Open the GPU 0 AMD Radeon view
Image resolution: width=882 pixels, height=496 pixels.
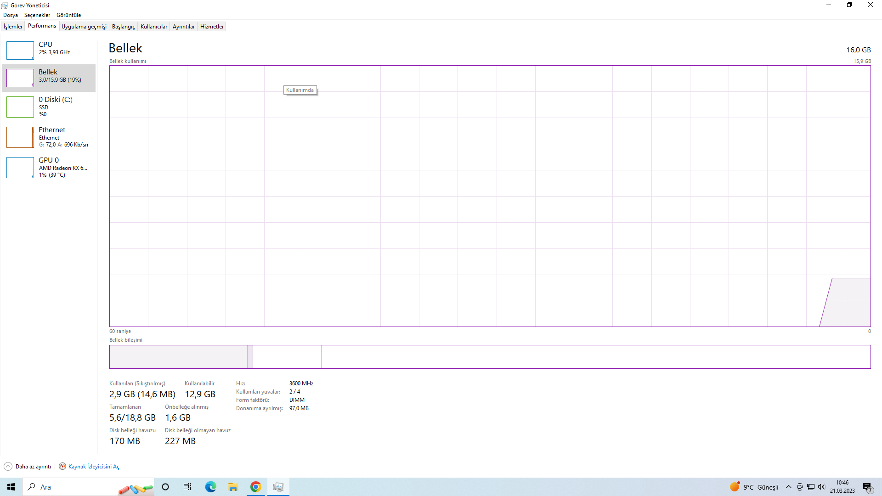49,167
